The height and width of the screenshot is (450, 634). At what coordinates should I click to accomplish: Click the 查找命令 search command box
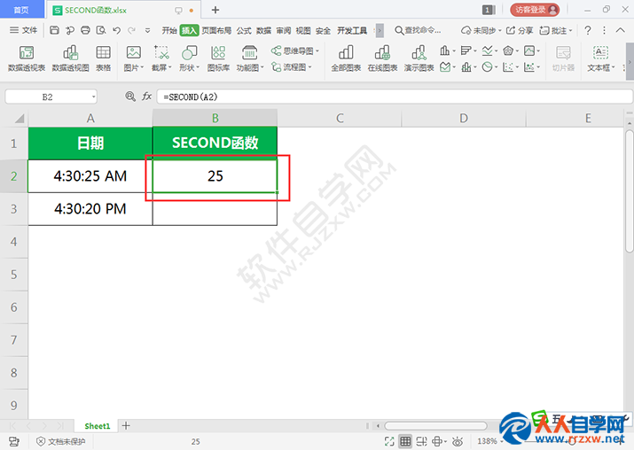pyautogui.click(x=418, y=30)
